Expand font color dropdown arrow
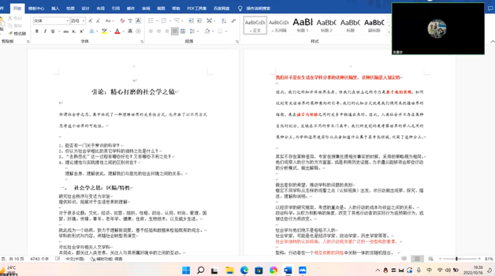Screen dimensions: 495x276 123,31
